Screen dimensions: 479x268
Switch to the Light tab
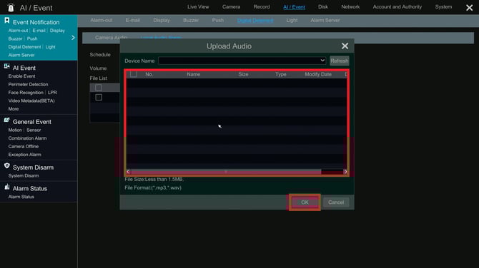[292, 20]
